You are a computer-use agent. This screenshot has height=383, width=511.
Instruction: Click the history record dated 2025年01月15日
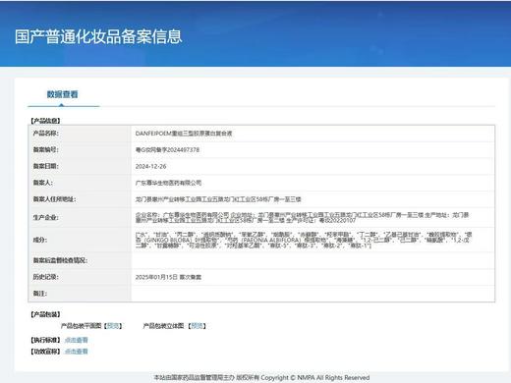point(168,277)
